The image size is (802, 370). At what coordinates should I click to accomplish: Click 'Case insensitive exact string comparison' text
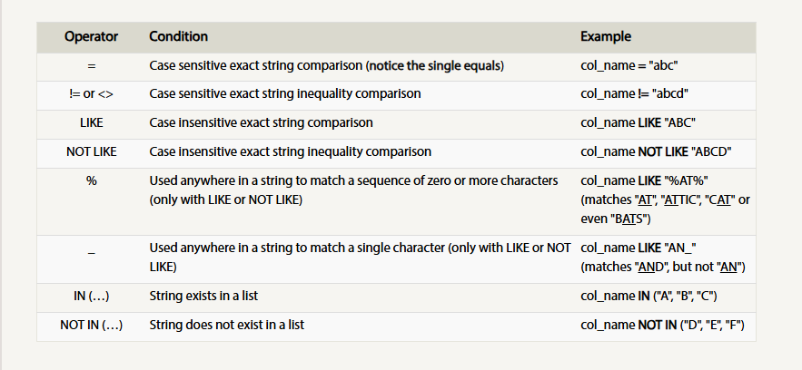261,123
